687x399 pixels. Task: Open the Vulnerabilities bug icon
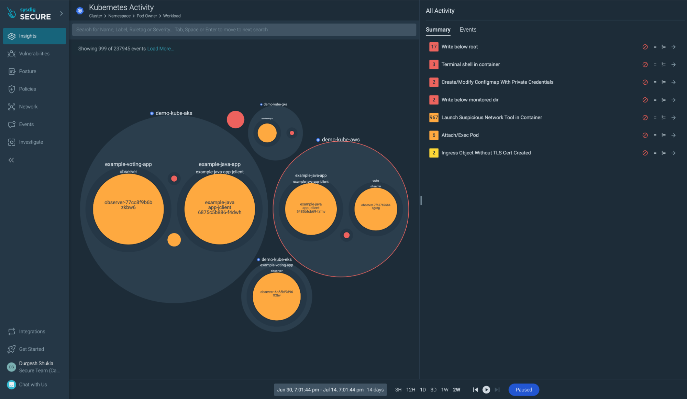point(12,54)
